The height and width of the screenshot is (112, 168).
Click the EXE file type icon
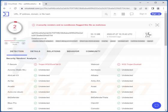(x=148, y=35)
